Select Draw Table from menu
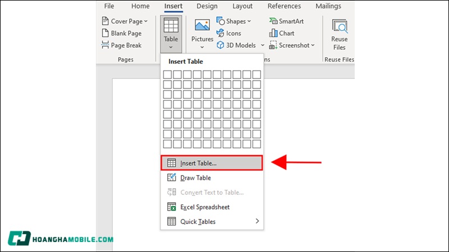The image size is (449, 252). 212,178
